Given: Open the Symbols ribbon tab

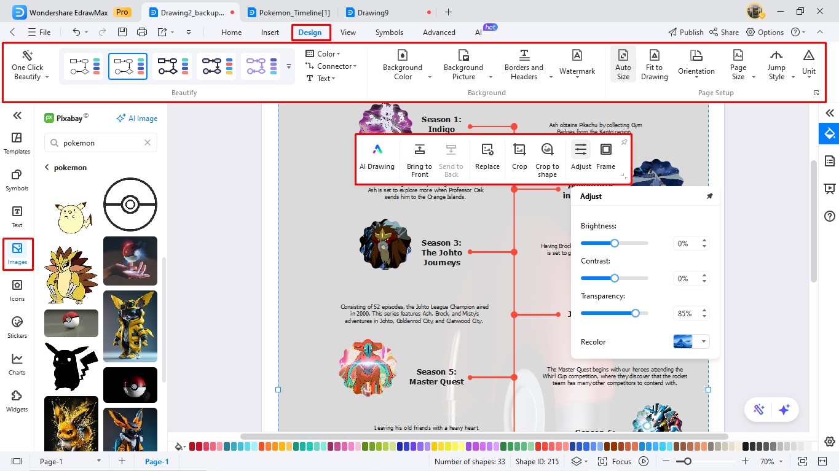Looking at the screenshot, I should [x=389, y=33].
